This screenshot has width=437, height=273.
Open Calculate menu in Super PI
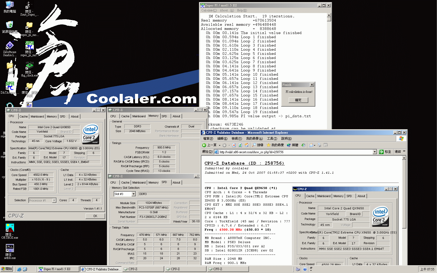209,10
